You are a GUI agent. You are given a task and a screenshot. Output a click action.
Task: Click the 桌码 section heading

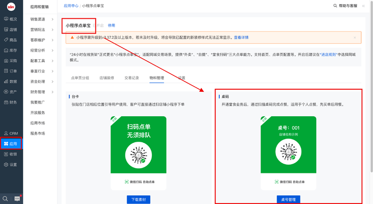tap(225, 97)
